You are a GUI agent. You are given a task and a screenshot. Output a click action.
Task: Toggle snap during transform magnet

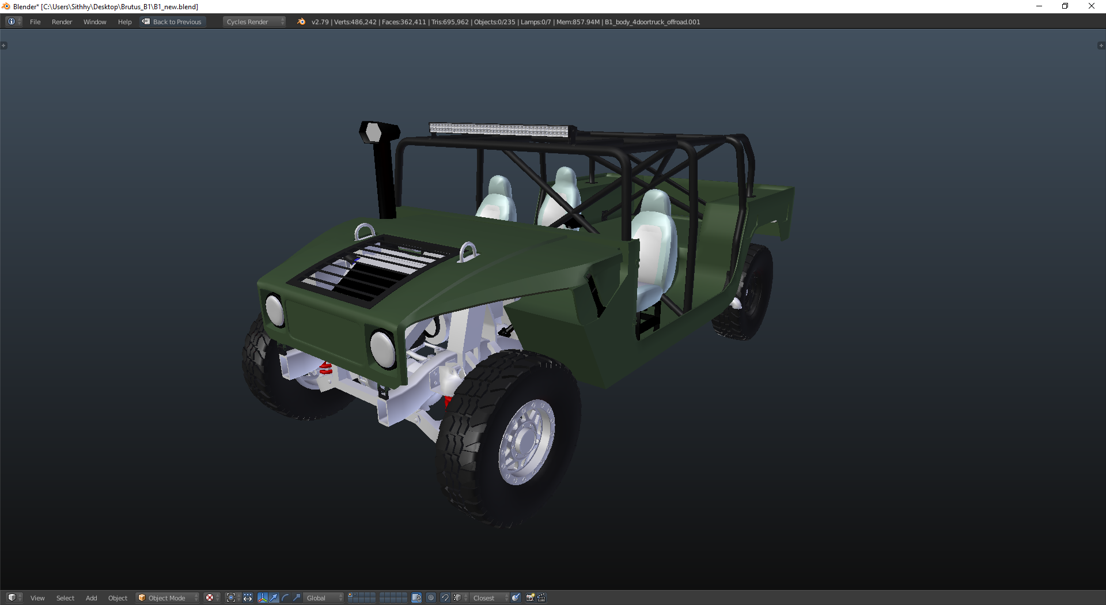point(445,598)
